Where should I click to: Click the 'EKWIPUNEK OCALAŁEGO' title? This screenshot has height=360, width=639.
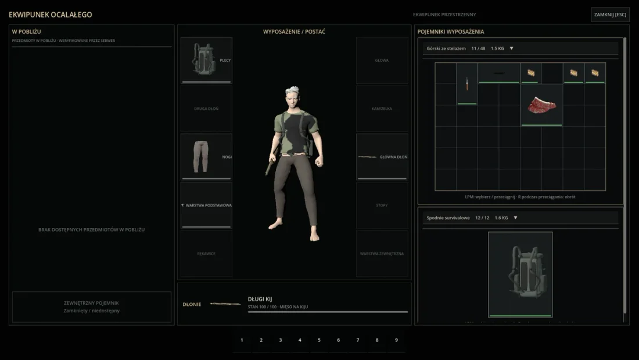(x=51, y=15)
